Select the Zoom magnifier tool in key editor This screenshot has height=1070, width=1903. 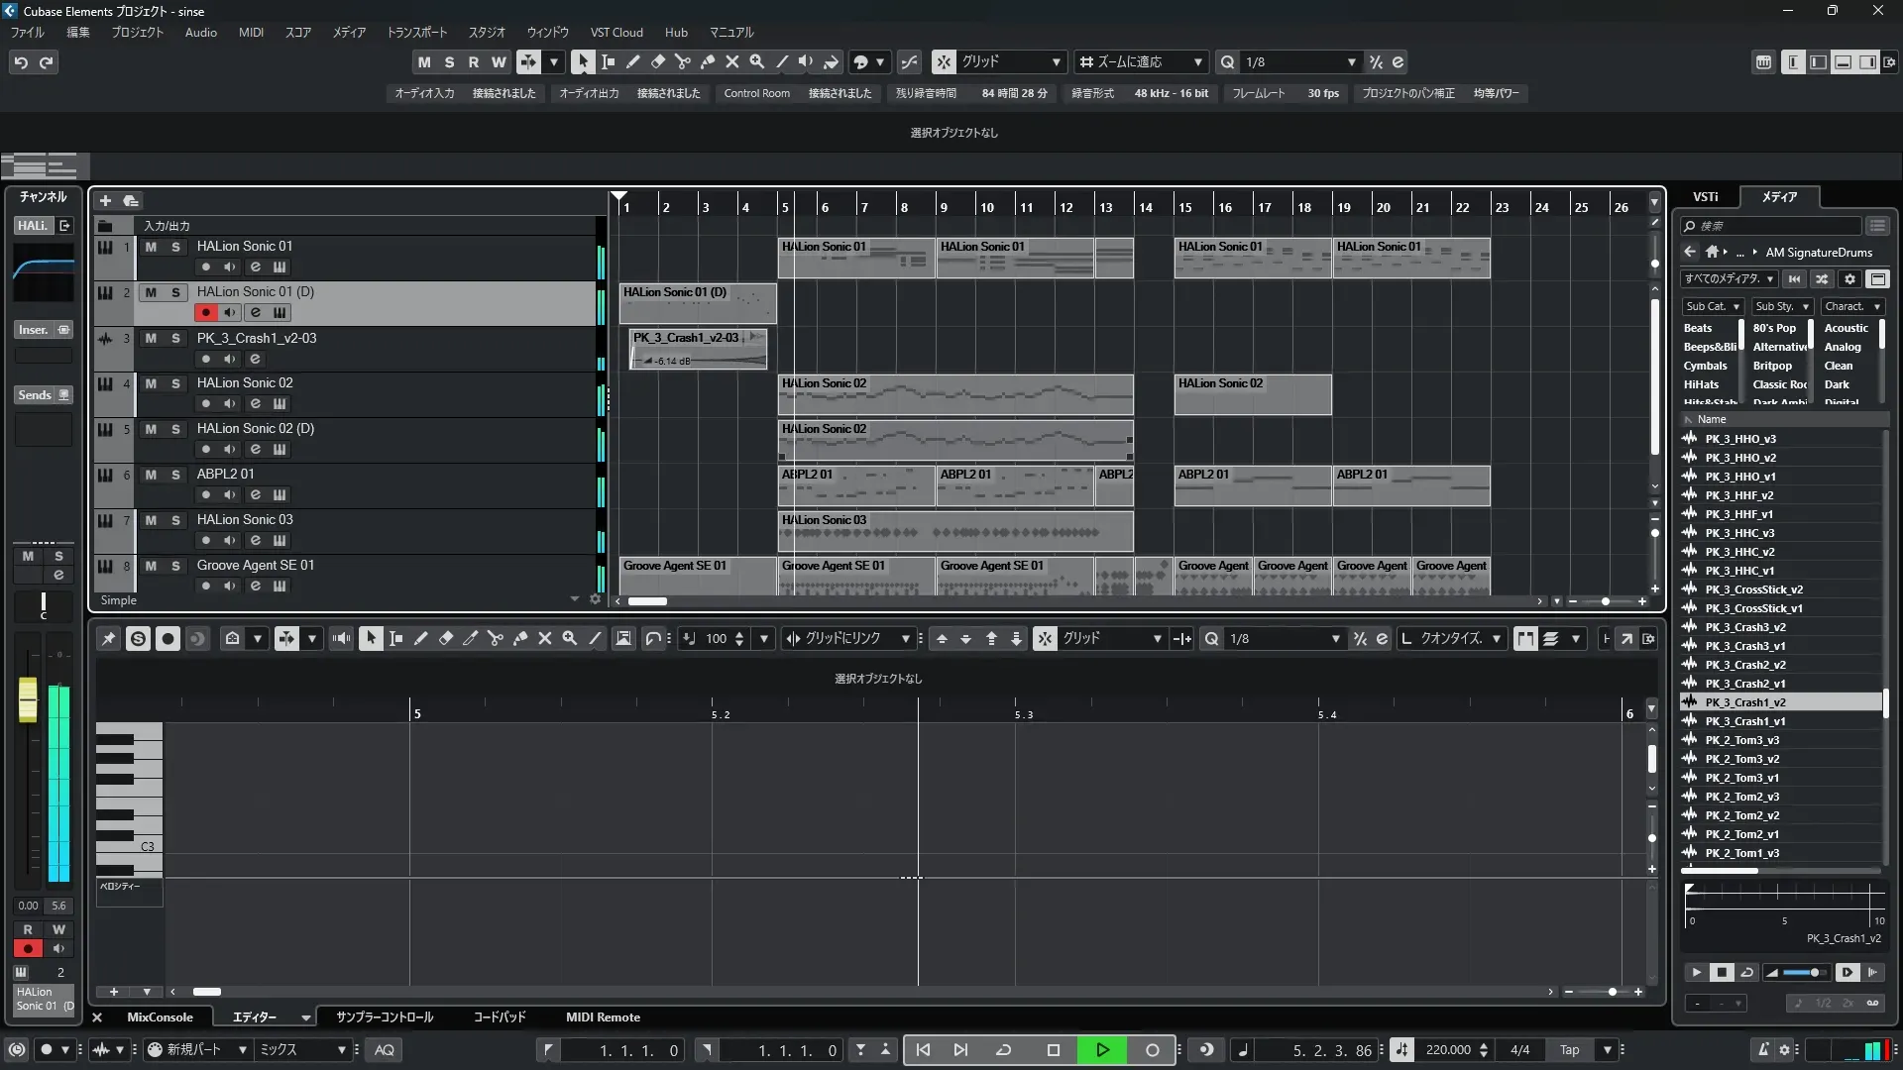570,639
